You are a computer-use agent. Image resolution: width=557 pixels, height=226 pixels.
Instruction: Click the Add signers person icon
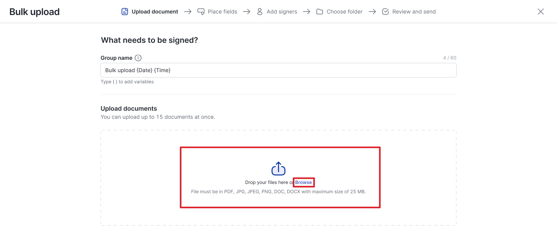[x=260, y=12]
